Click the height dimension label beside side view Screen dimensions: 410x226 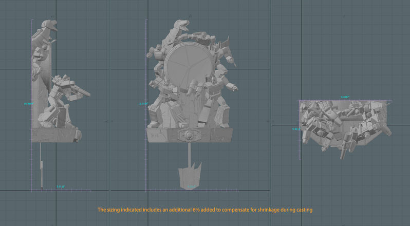(x=29, y=104)
